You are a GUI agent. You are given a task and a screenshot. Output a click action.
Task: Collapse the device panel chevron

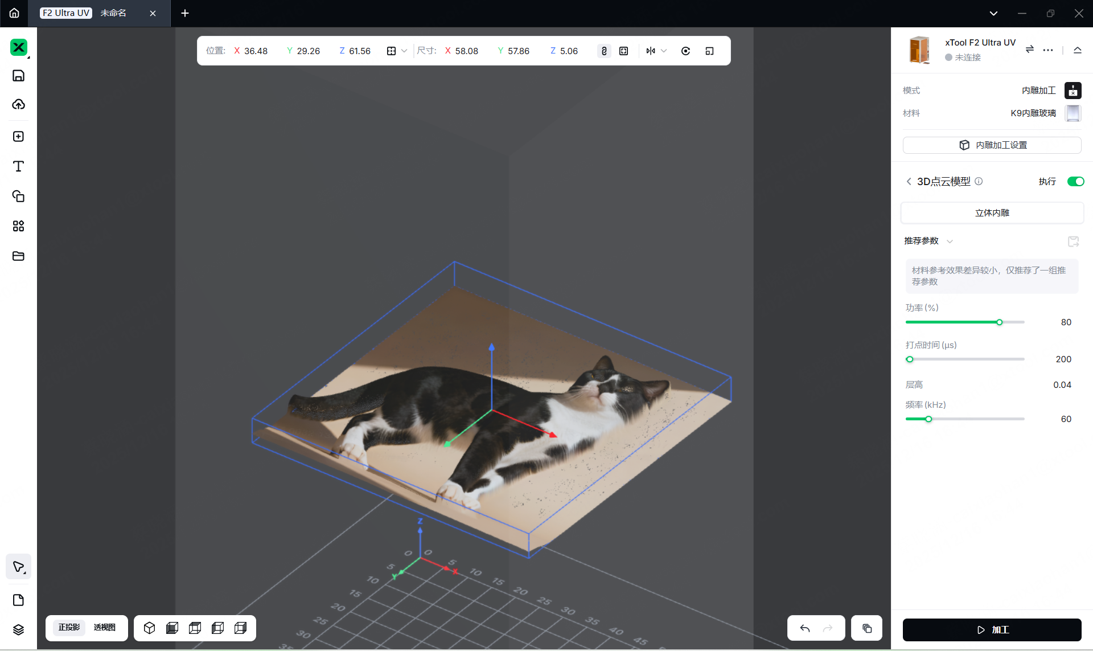coord(1077,50)
